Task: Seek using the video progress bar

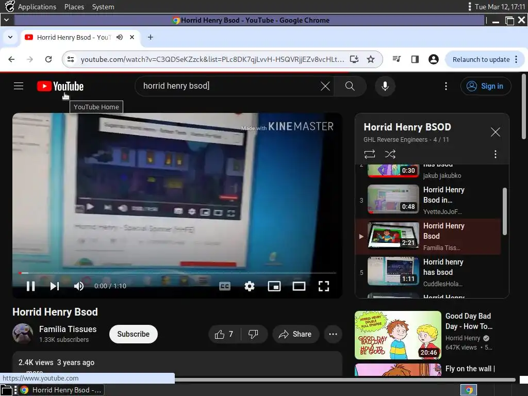Action: (177, 273)
